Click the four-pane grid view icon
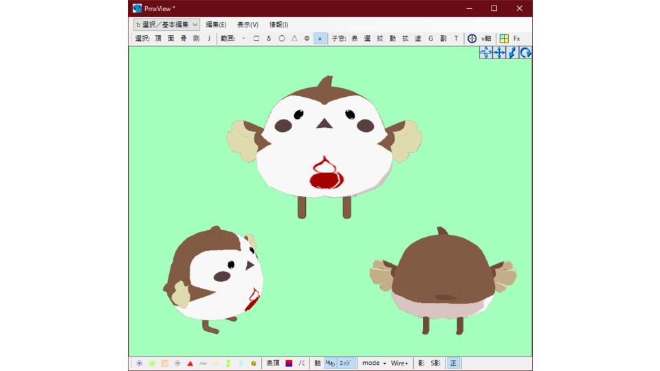The height and width of the screenshot is (371, 660). (x=504, y=38)
